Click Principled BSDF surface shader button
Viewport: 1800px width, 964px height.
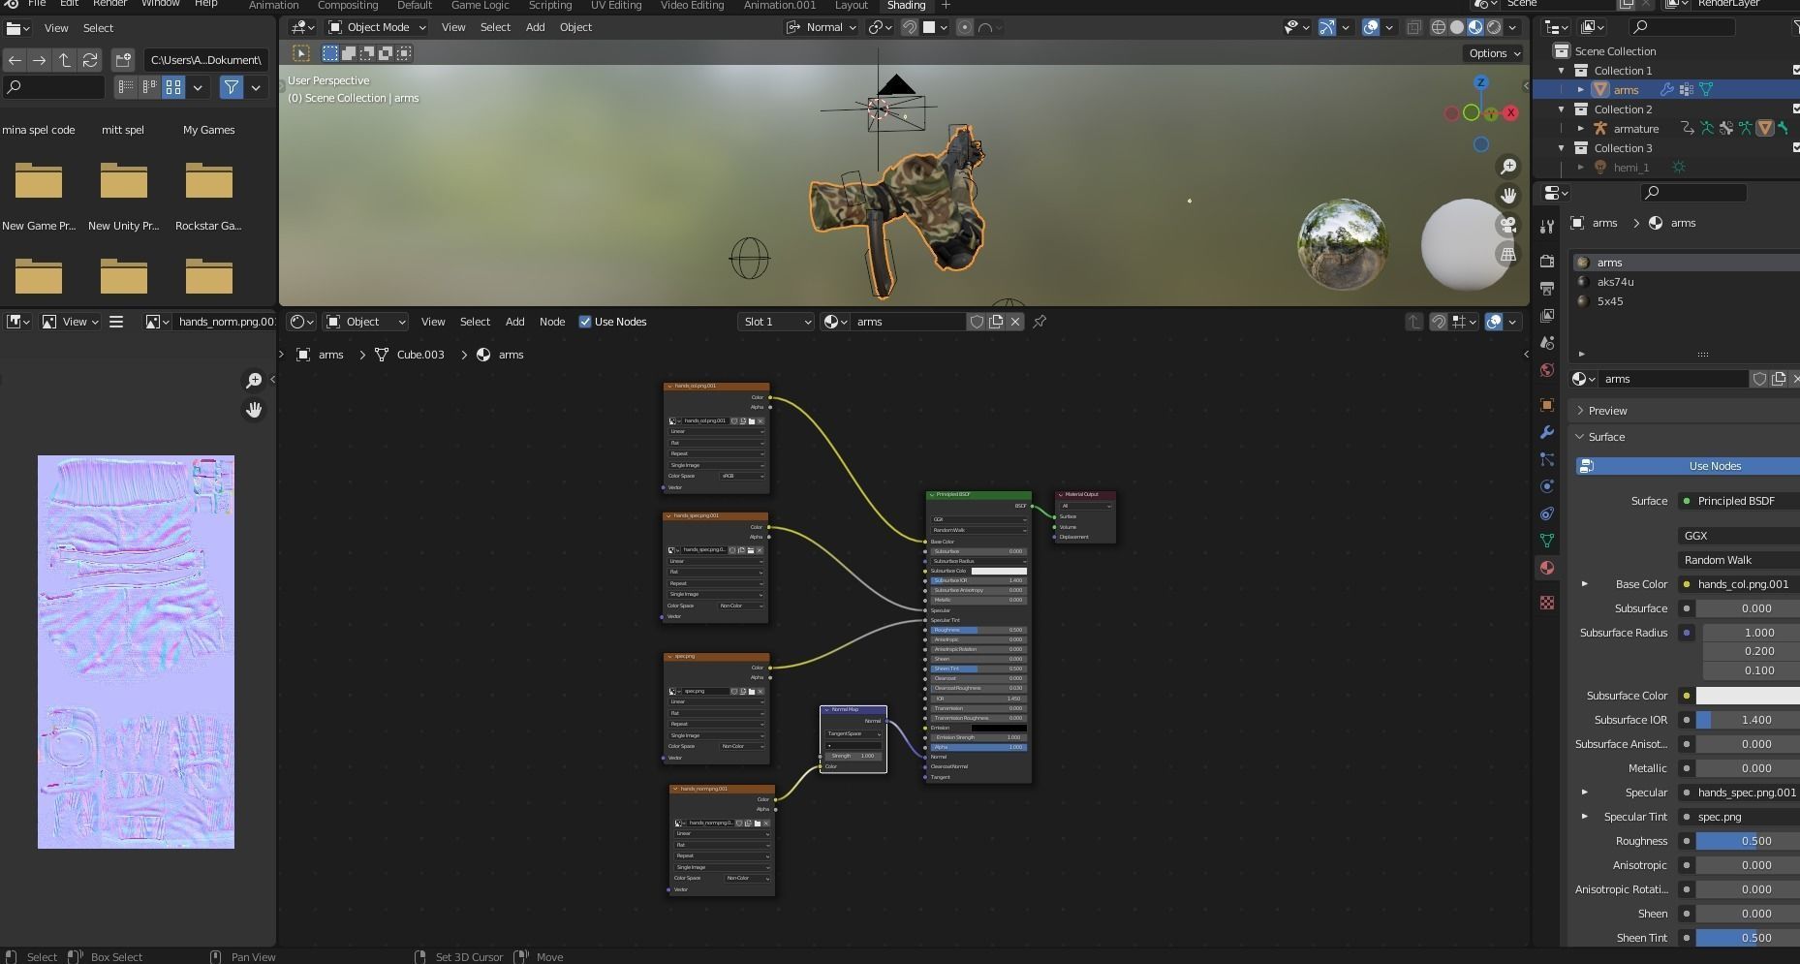coord(1739,501)
